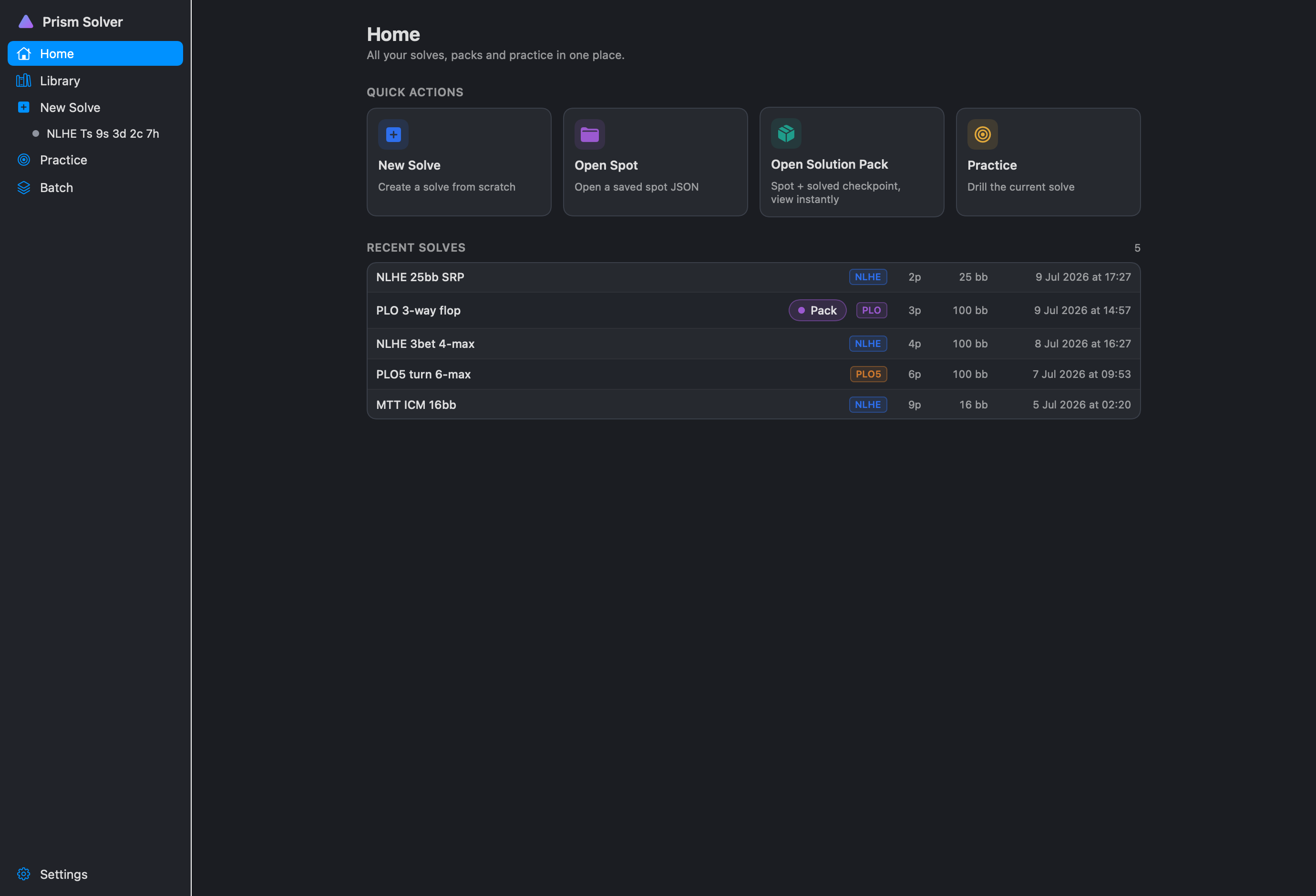Open Settings from the sidebar
Viewport: 1316px width, 896px height.
95,874
